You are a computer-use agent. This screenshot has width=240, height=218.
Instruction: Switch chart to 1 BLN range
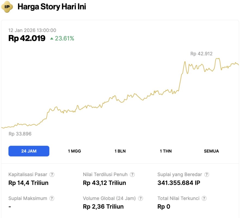[120, 151]
